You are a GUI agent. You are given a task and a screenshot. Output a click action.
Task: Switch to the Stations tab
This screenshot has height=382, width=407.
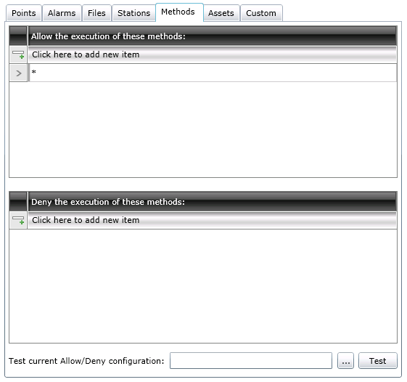tap(133, 13)
